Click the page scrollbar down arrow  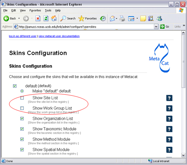coord(183,155)
